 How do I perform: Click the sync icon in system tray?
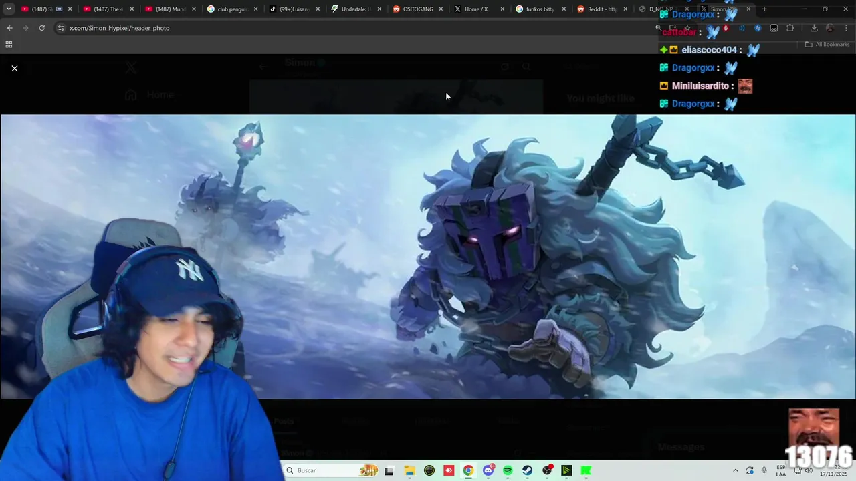point(750,470)
